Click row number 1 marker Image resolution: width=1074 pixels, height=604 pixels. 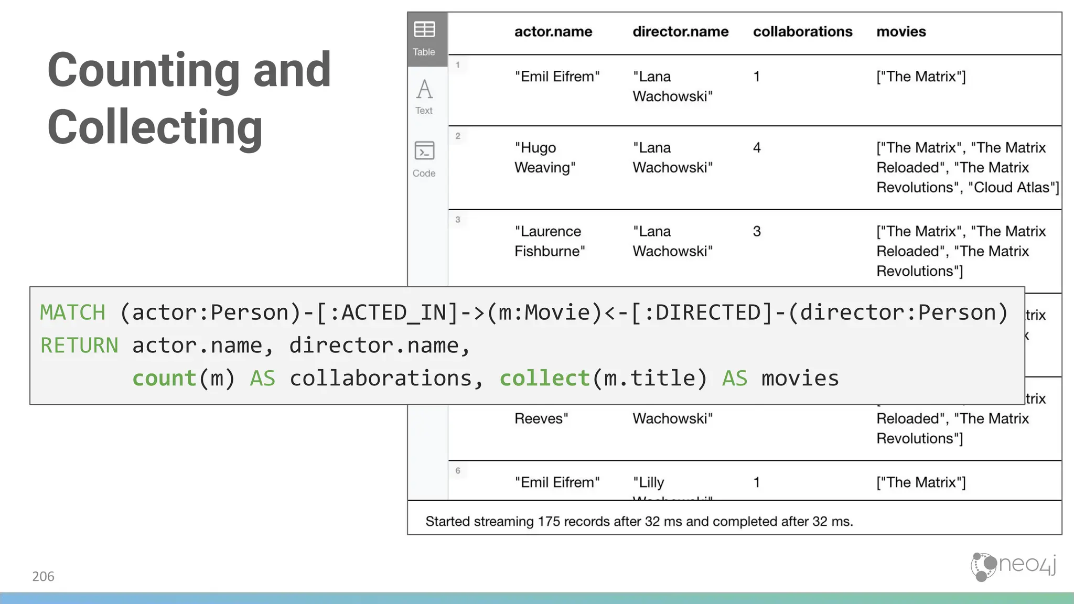coord(457,65)
